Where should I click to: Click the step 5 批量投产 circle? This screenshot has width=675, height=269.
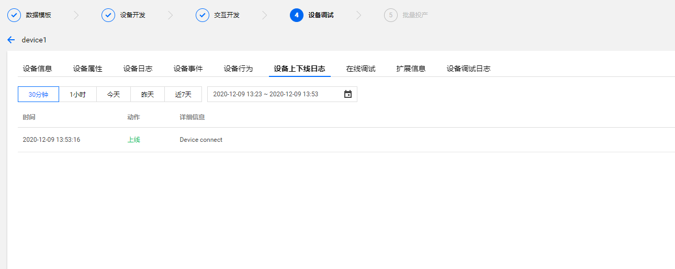(x=391, y=15)
